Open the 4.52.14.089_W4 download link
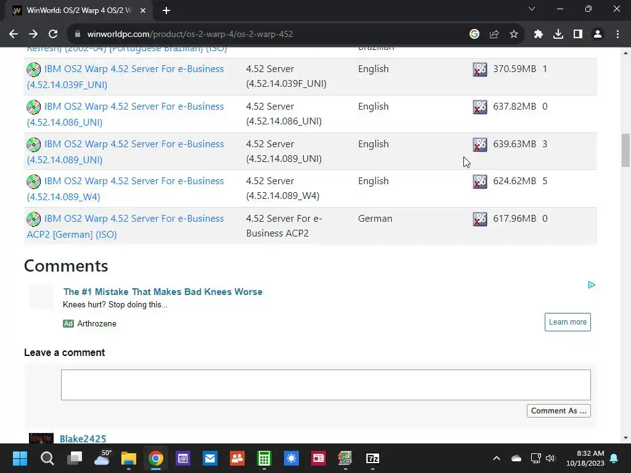 (125, 188)
